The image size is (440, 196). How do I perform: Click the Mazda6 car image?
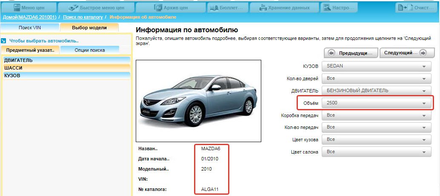198,101
